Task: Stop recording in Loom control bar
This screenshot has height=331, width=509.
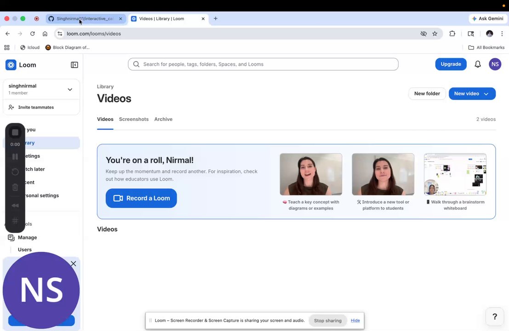Action: [15, 132]
